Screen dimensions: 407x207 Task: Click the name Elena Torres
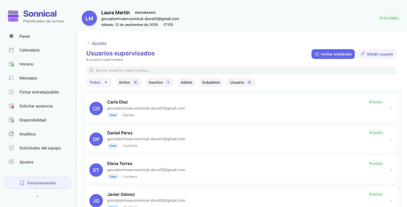coord(120,163)
